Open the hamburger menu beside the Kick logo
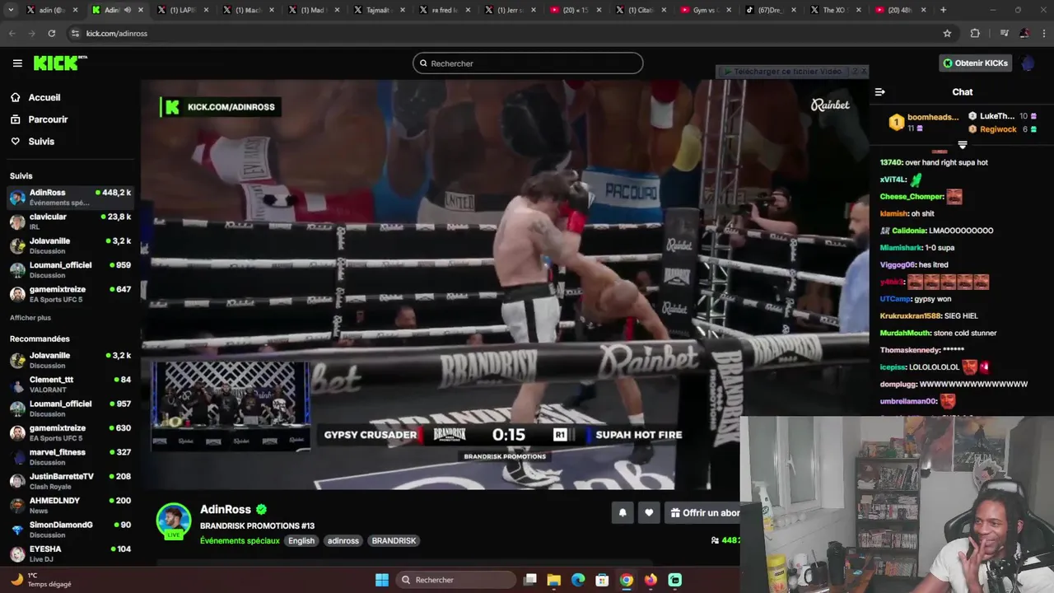 (17, 63)
